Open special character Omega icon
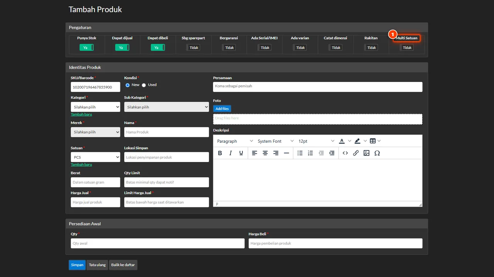This screenshot has width=494, height=277. point(377,153)
